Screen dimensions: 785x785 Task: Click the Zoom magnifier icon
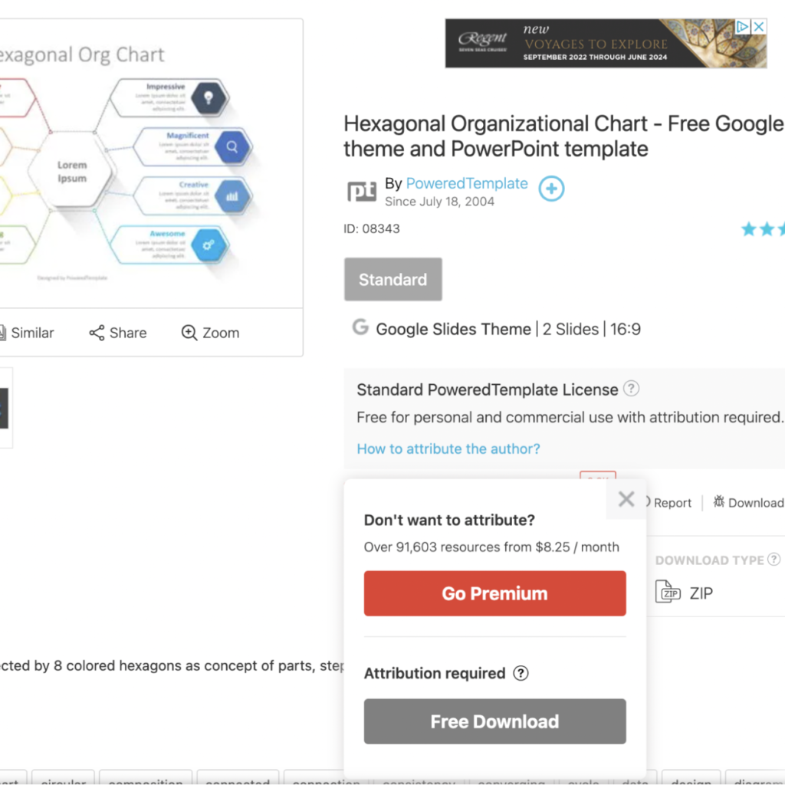(189, 333)
